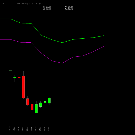The width and height of the screenshot is (135, 135).
Task: Select the 20 Jul date label
Action: [18, 129]
